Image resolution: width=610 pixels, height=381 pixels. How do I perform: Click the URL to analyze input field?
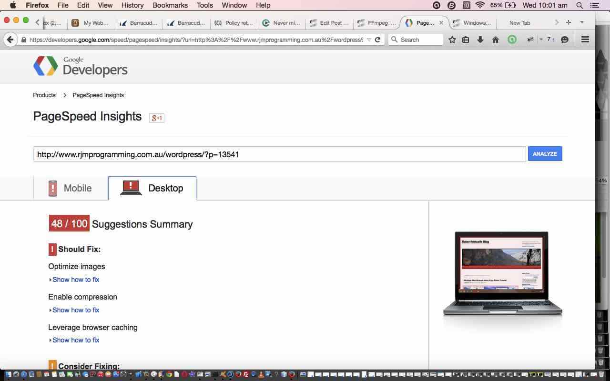279,154
